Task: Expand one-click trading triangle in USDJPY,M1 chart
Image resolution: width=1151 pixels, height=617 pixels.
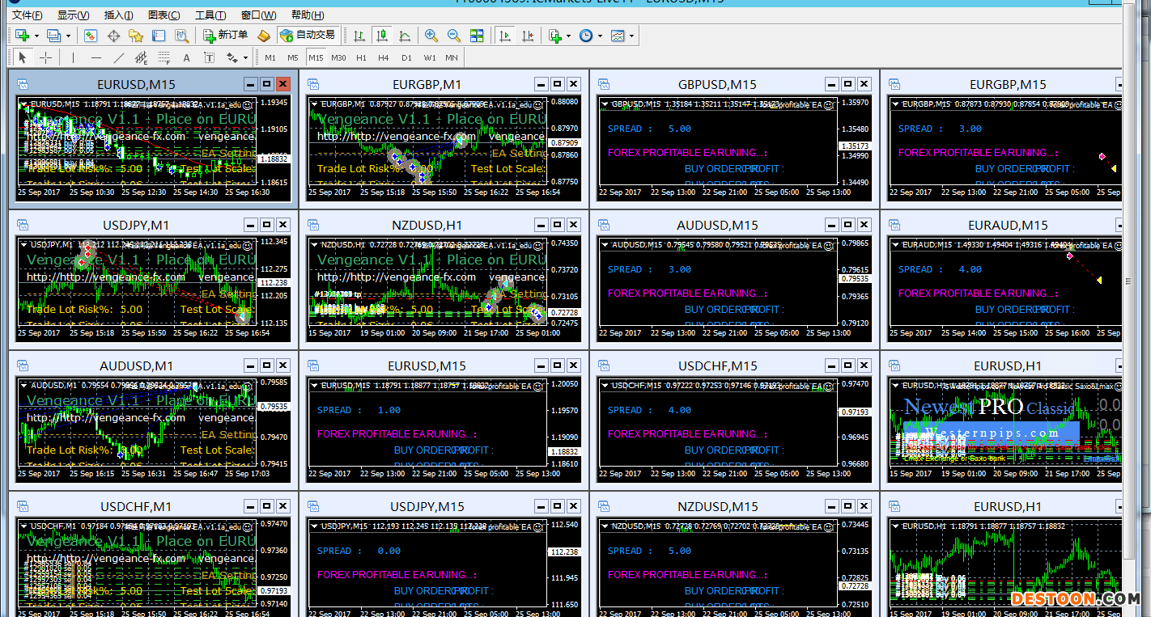Action: pos(24,244)
